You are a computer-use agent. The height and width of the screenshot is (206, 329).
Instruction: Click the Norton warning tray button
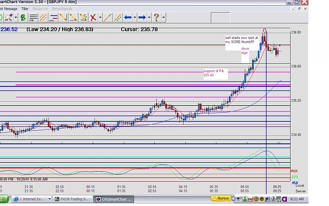pyautogui.click(x=221, y=198)
